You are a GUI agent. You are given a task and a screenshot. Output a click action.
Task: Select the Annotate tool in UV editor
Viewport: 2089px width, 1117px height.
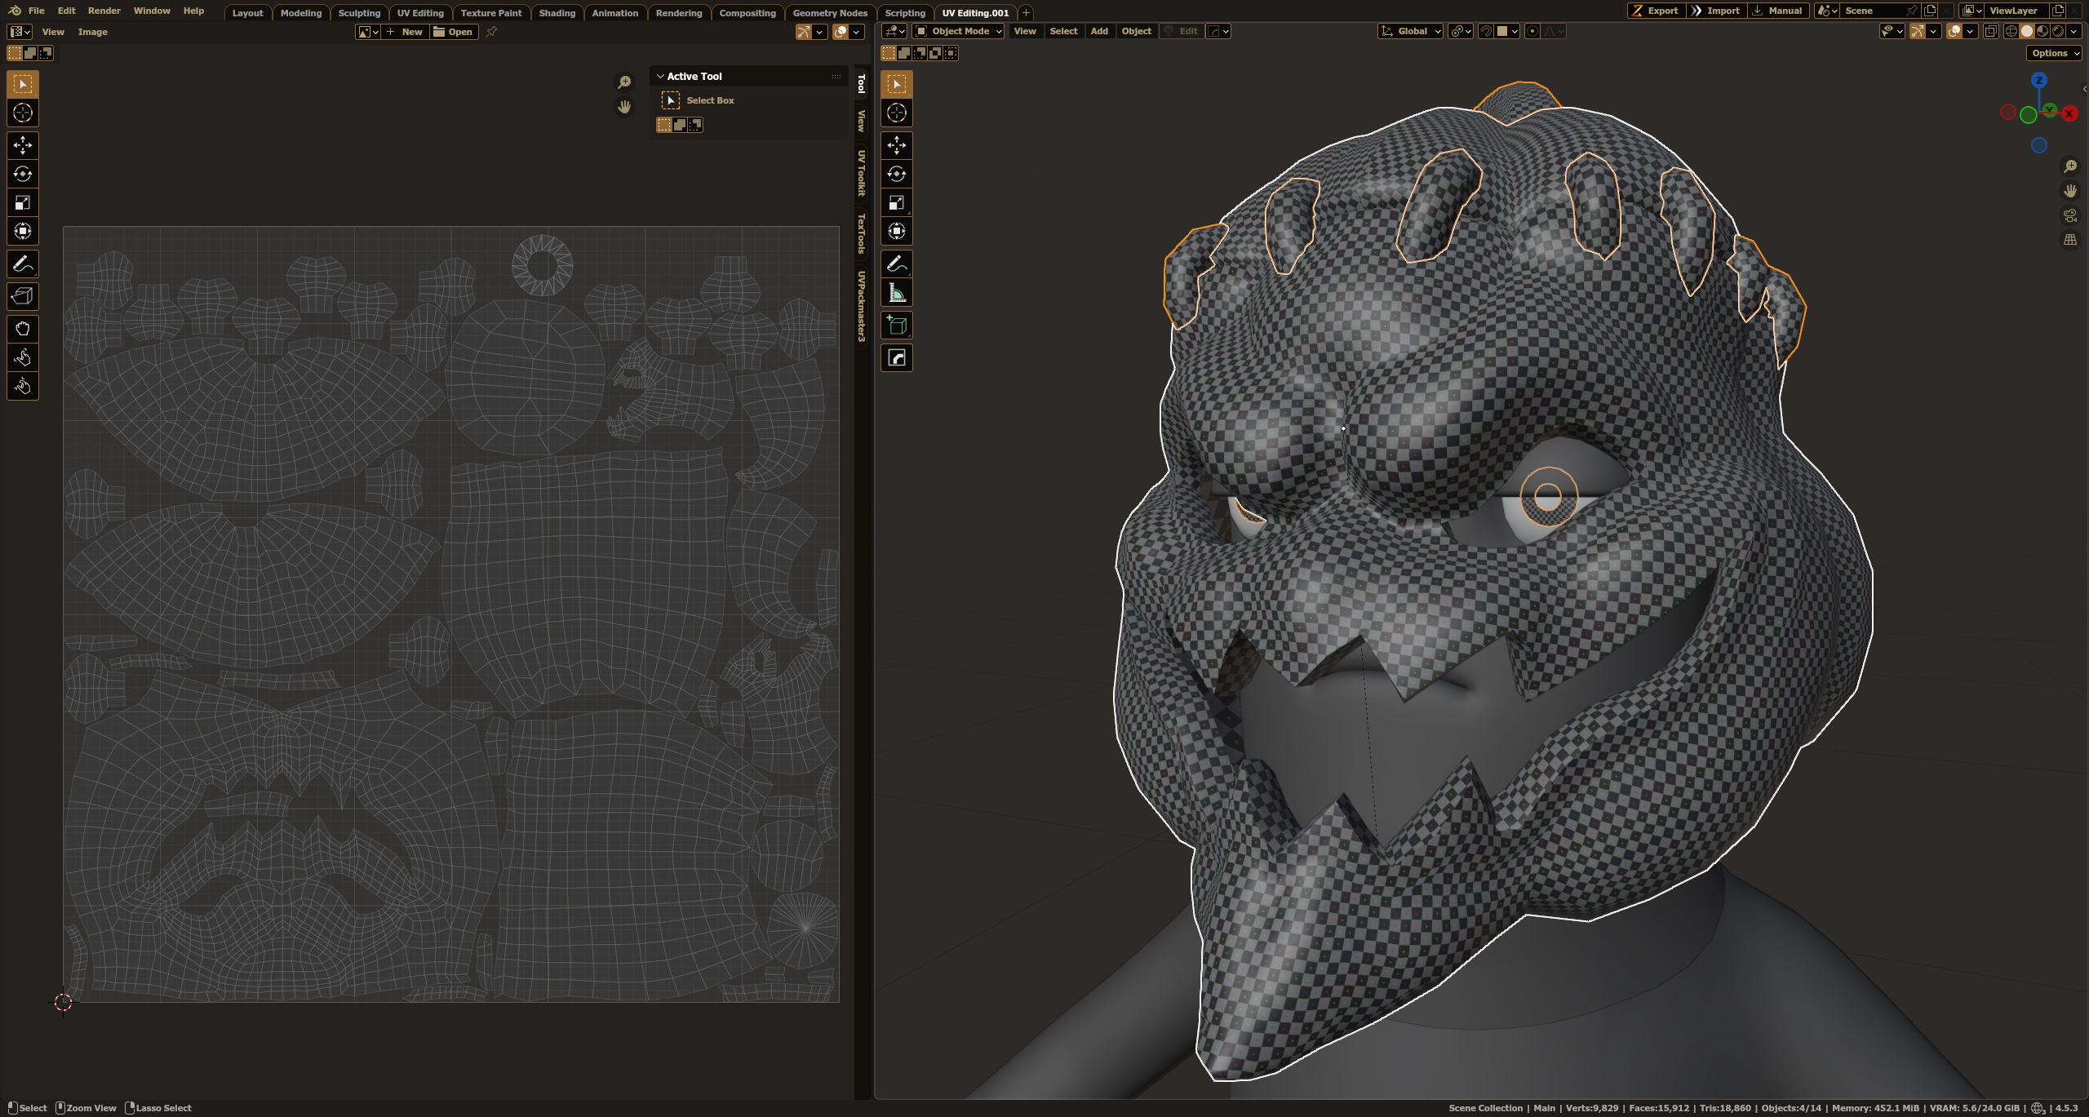[23, 264]
